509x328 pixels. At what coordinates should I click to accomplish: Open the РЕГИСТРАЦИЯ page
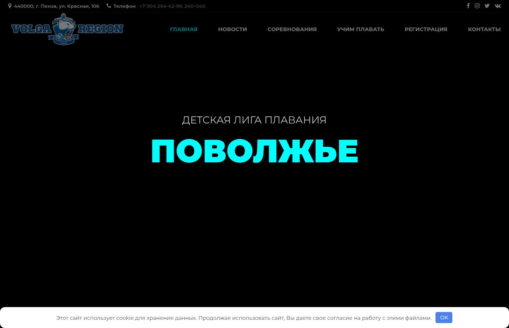(x=426, y=29)
